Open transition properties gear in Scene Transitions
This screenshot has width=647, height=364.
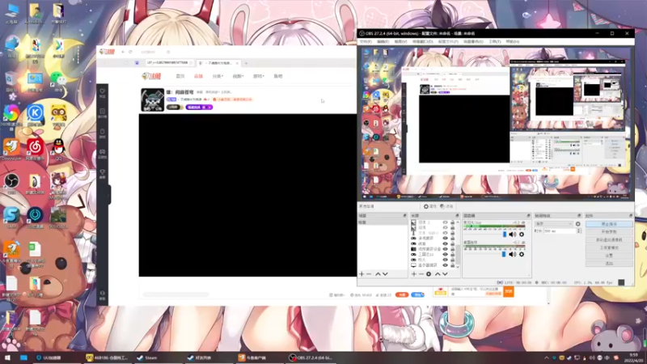tap(577, 224)
